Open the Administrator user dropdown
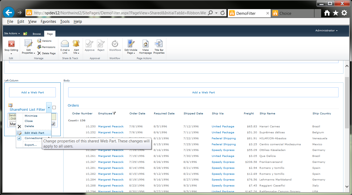The height and width of the screenshot is (195, 352). (326, 31)
